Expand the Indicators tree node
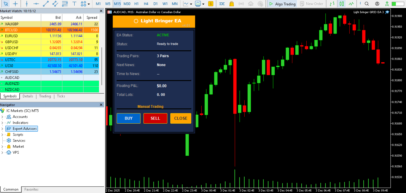406x193 pixels. tap(2, 123)
